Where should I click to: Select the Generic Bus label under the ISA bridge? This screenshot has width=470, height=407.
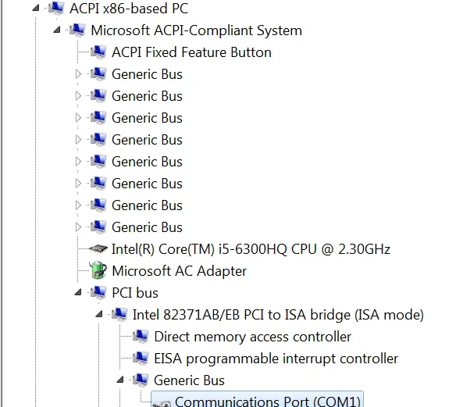click(189, 380)
